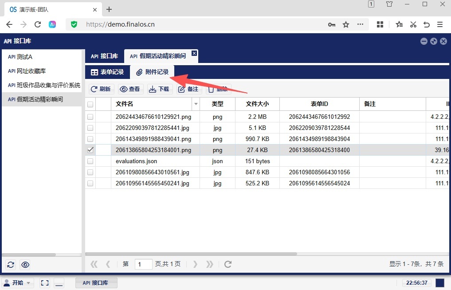Click the 查看 view eye button
451x290 pixels.
130,89
